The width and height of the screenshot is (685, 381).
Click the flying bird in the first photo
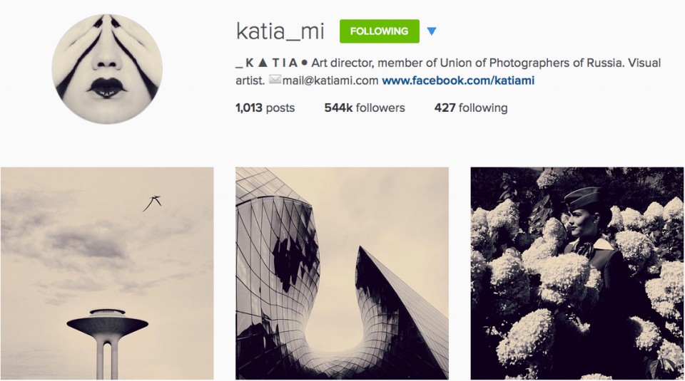152,203
